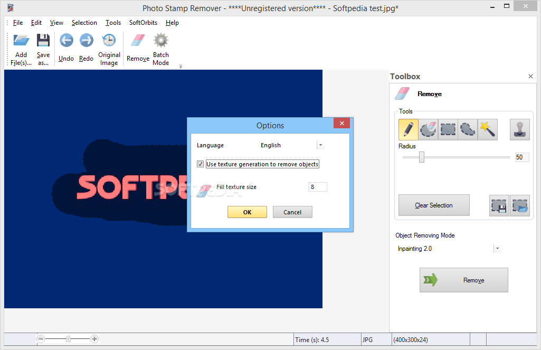Select the pencil marker tool
The height and width of the screenshot is (350, 541).
pyautogui.click(x=408, y=129)
